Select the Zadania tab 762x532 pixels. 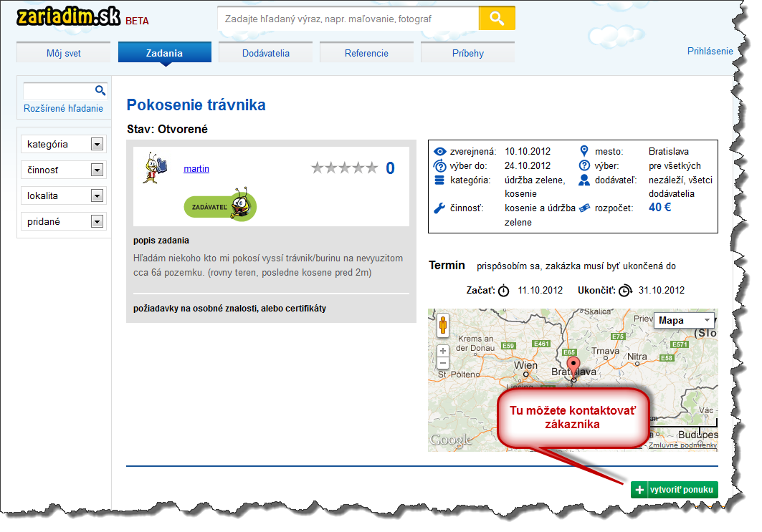(164, 53)
